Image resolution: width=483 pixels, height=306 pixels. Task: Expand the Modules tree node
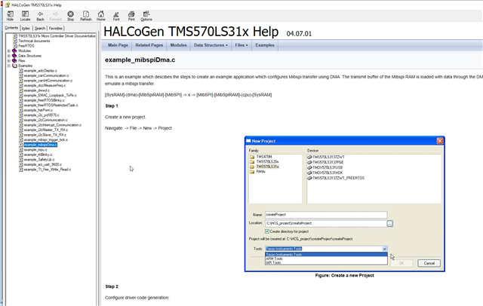pyautogui.click(x=8, y=50)
